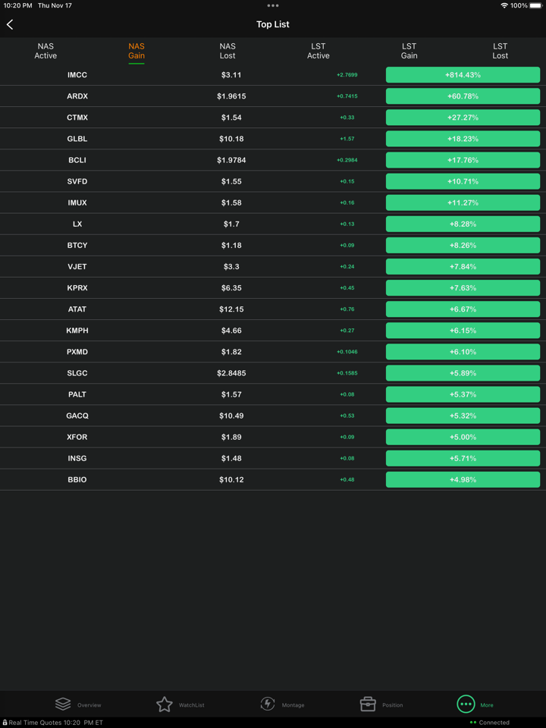Open the GLBL ticker row
The image size is (546, 728).
pos(77,139)
